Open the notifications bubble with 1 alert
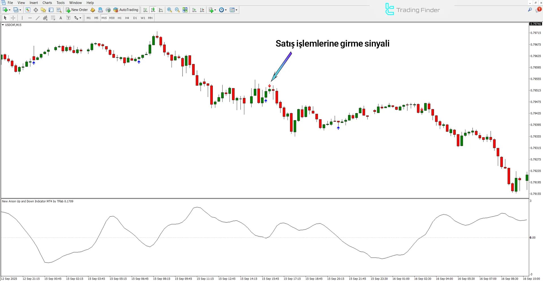The width and height of the screenshot is (543, 281). pyautogui.click(x=538, y=9)
